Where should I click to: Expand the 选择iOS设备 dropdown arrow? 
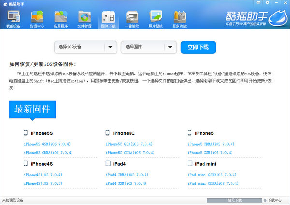tap(110, 47)
